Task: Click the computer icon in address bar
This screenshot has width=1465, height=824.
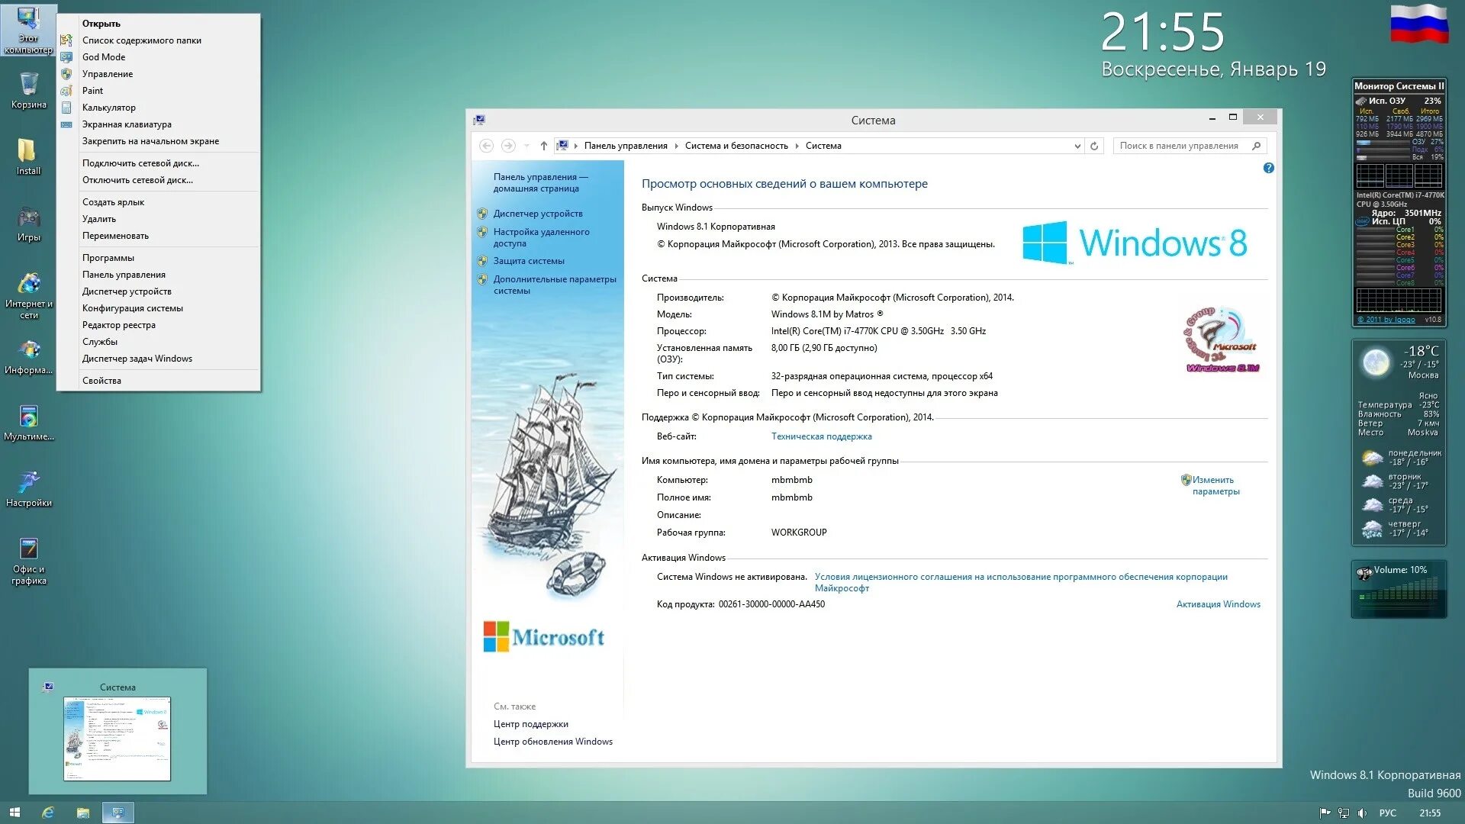Action: click(x=562, y=146)
